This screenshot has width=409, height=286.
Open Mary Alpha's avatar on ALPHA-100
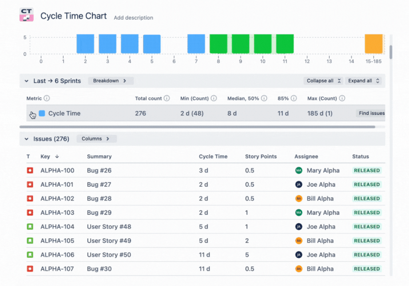(x=299, y=170)
